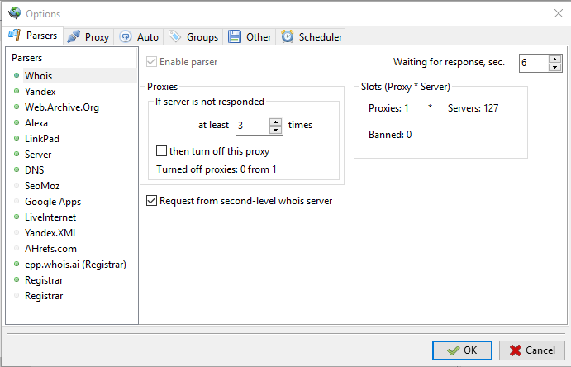Click the 'at least' times input field

click(253, 126)
